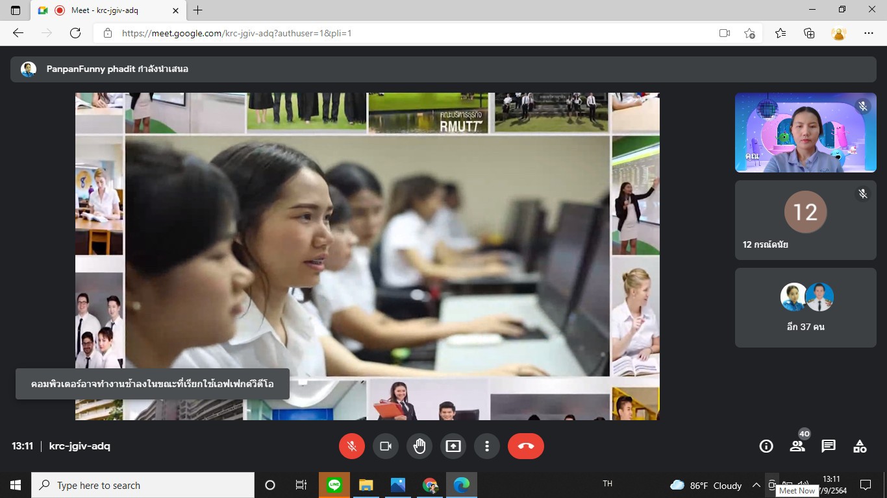The image size is (887, 498).
Task: Add this page to favorites star icon
Action: click(x=749, y=33)
